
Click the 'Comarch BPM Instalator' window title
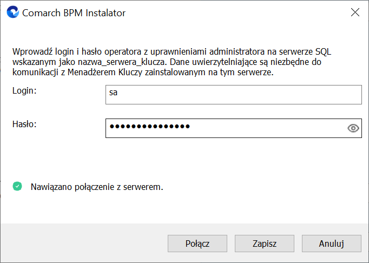74,12
